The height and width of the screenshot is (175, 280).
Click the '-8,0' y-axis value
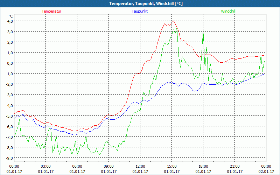pos(9,147)
